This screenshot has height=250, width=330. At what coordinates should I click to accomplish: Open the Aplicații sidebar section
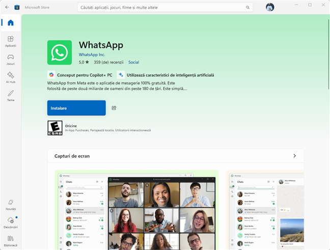pyautogui.click(x=11, y=41)
